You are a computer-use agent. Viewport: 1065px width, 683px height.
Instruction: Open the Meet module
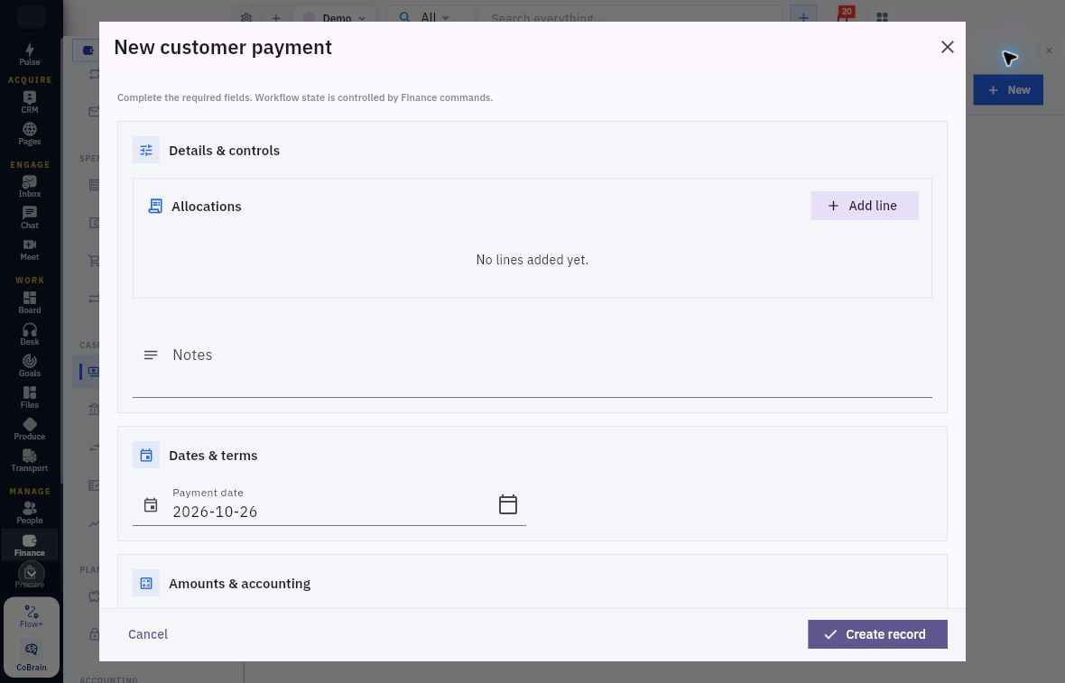point(29,249)
